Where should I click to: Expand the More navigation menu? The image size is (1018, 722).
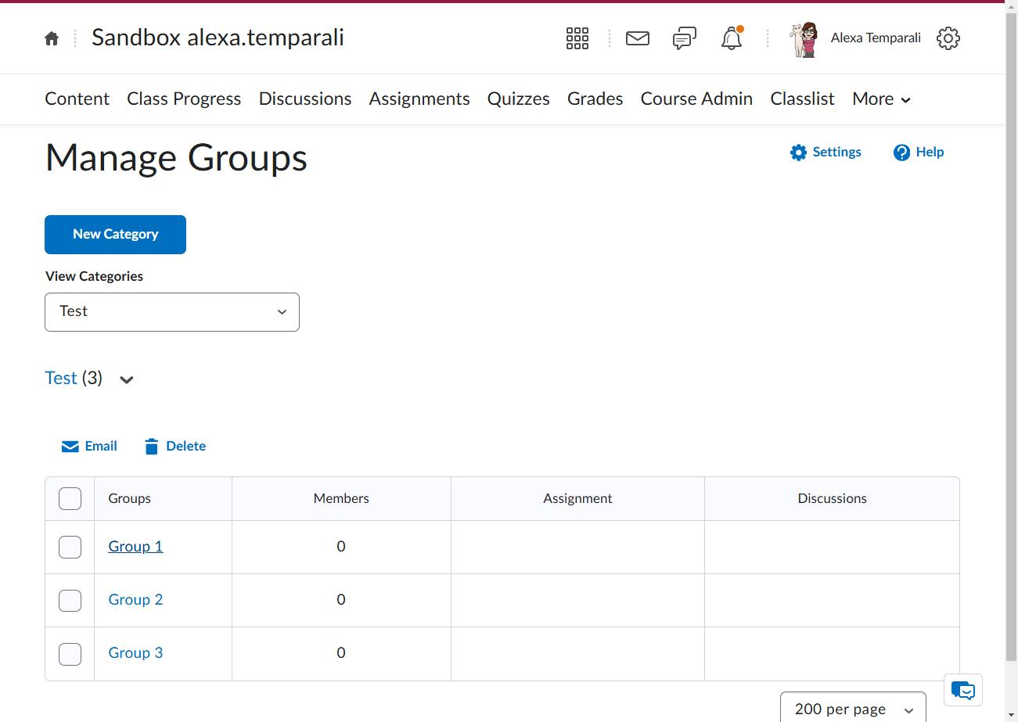[882, 99]
